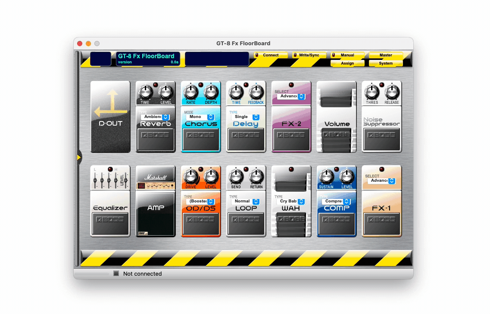Click the FX-2 pedal footswitch

click(x=291, y=140)
